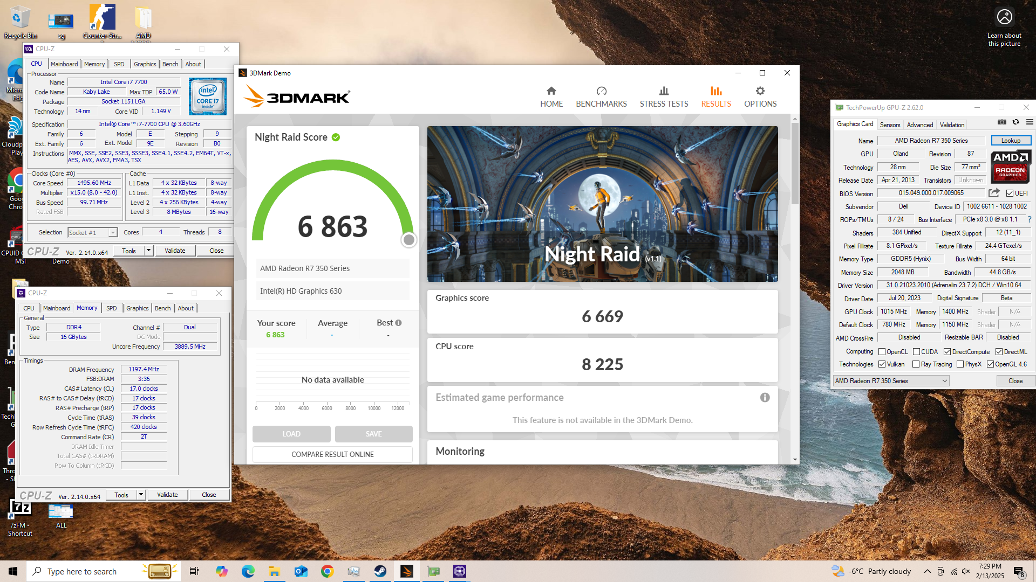Toggle the OpenGL 4.6 checkbox

tap(990, 364)
